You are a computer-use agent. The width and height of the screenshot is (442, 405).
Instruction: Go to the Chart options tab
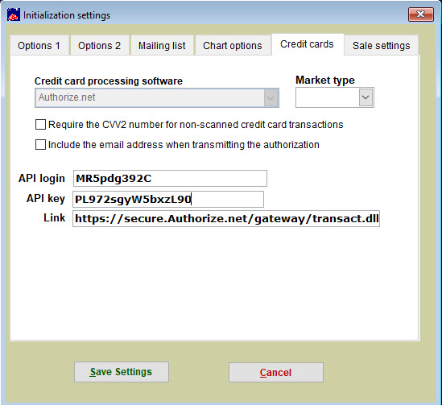pos(233,46)
